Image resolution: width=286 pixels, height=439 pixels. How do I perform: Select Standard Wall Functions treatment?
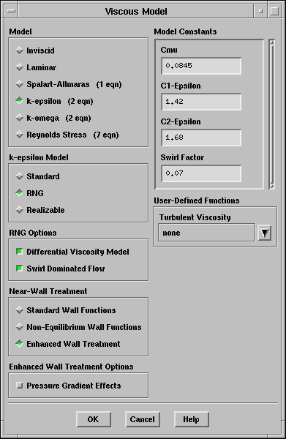[66, 310]
